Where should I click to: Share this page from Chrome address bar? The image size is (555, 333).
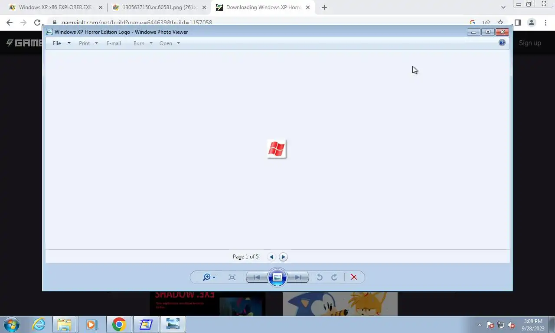click(x=486, y=23)
